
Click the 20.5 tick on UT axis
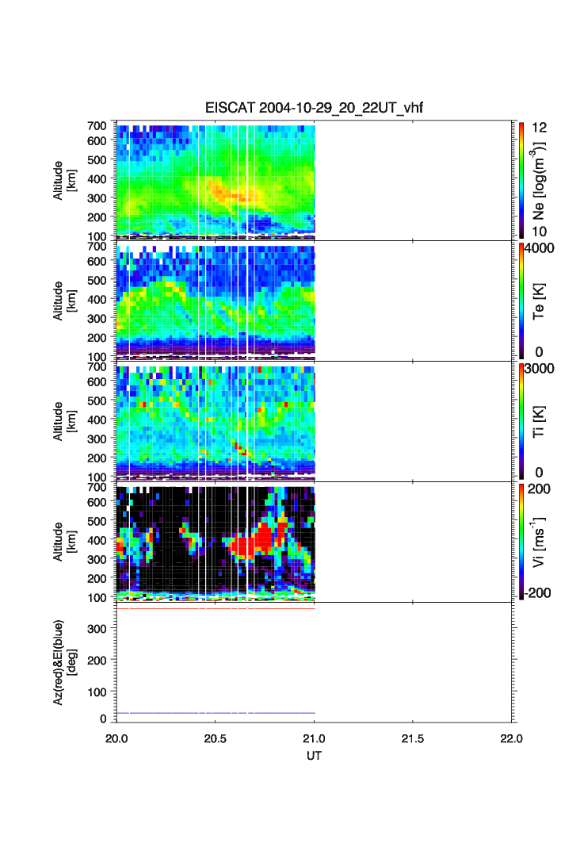tap(216, 738)
